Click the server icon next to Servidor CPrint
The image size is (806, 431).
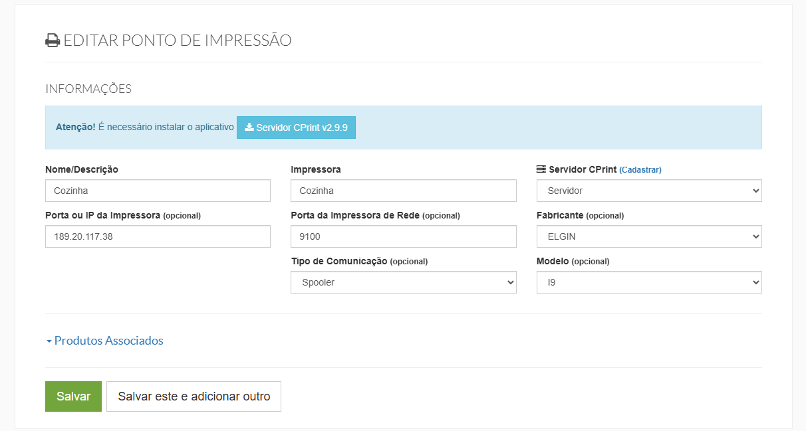tap(541, 169)
